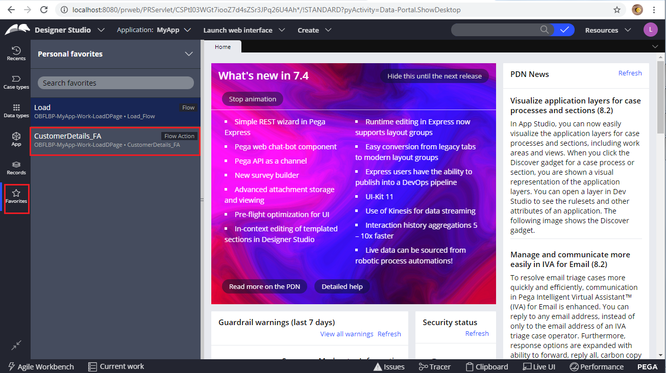Viewport: 666px width, 373px height.
Task: Click browser forward arrow
Action: point(28,10)
